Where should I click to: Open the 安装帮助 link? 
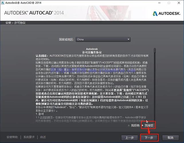[x=12, y=137]
